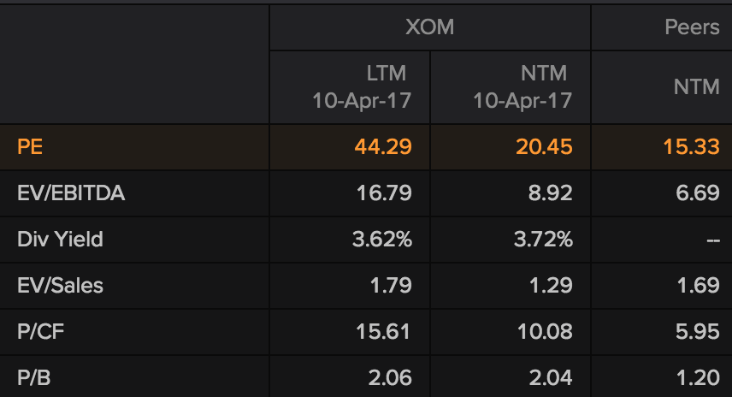The image size is (732, 397).
Task: Click the XOM column group header
Action: pyautogui.click(x=429, y=27)
